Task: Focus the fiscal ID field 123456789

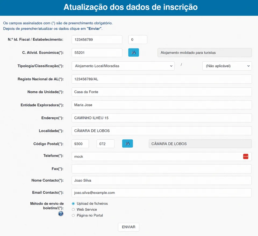Action: pyautogui.click(x=97, y=40)
